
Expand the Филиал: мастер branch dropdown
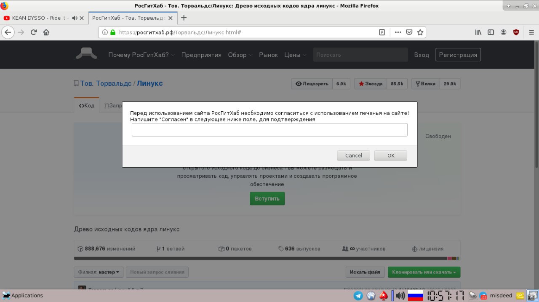pos(99,272)
